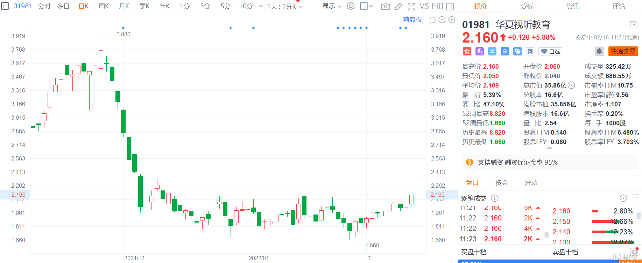Screen dimensions: 642x263
Task: Open the 1天:1分K period dropdown
Action: [285, 6]
